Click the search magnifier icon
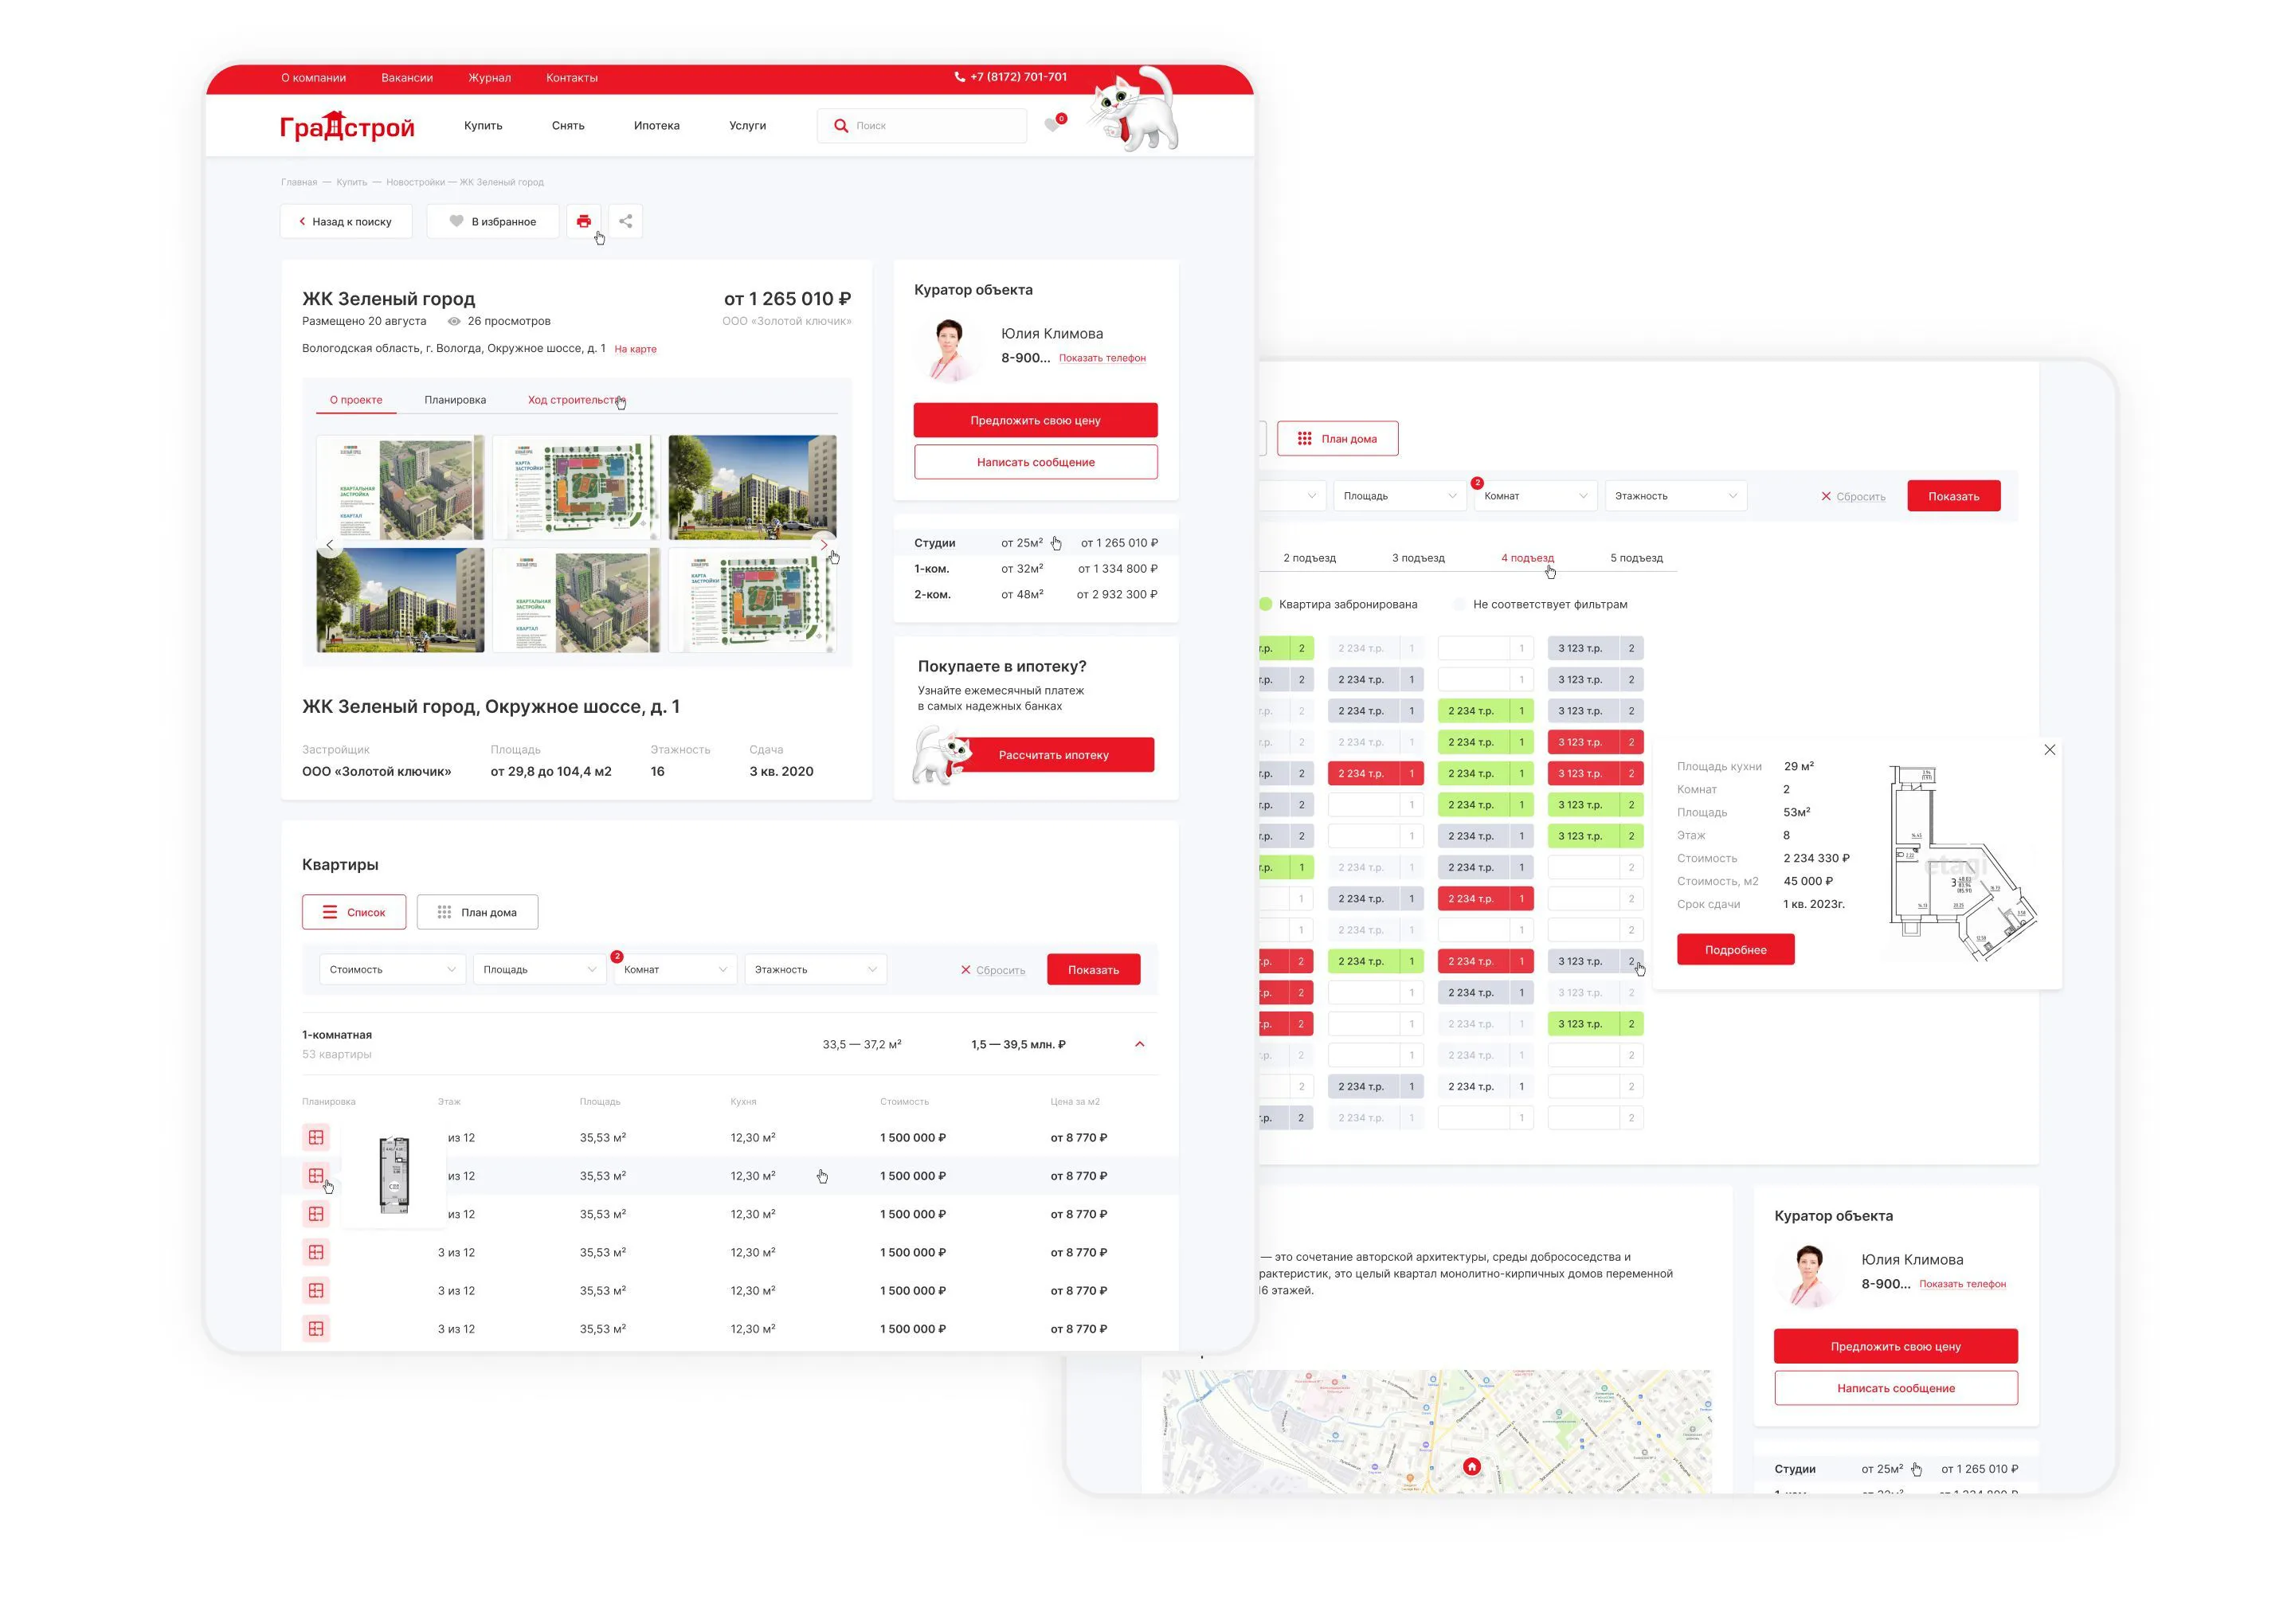This screenshot has height=1624, width=2295. point(841,126)
